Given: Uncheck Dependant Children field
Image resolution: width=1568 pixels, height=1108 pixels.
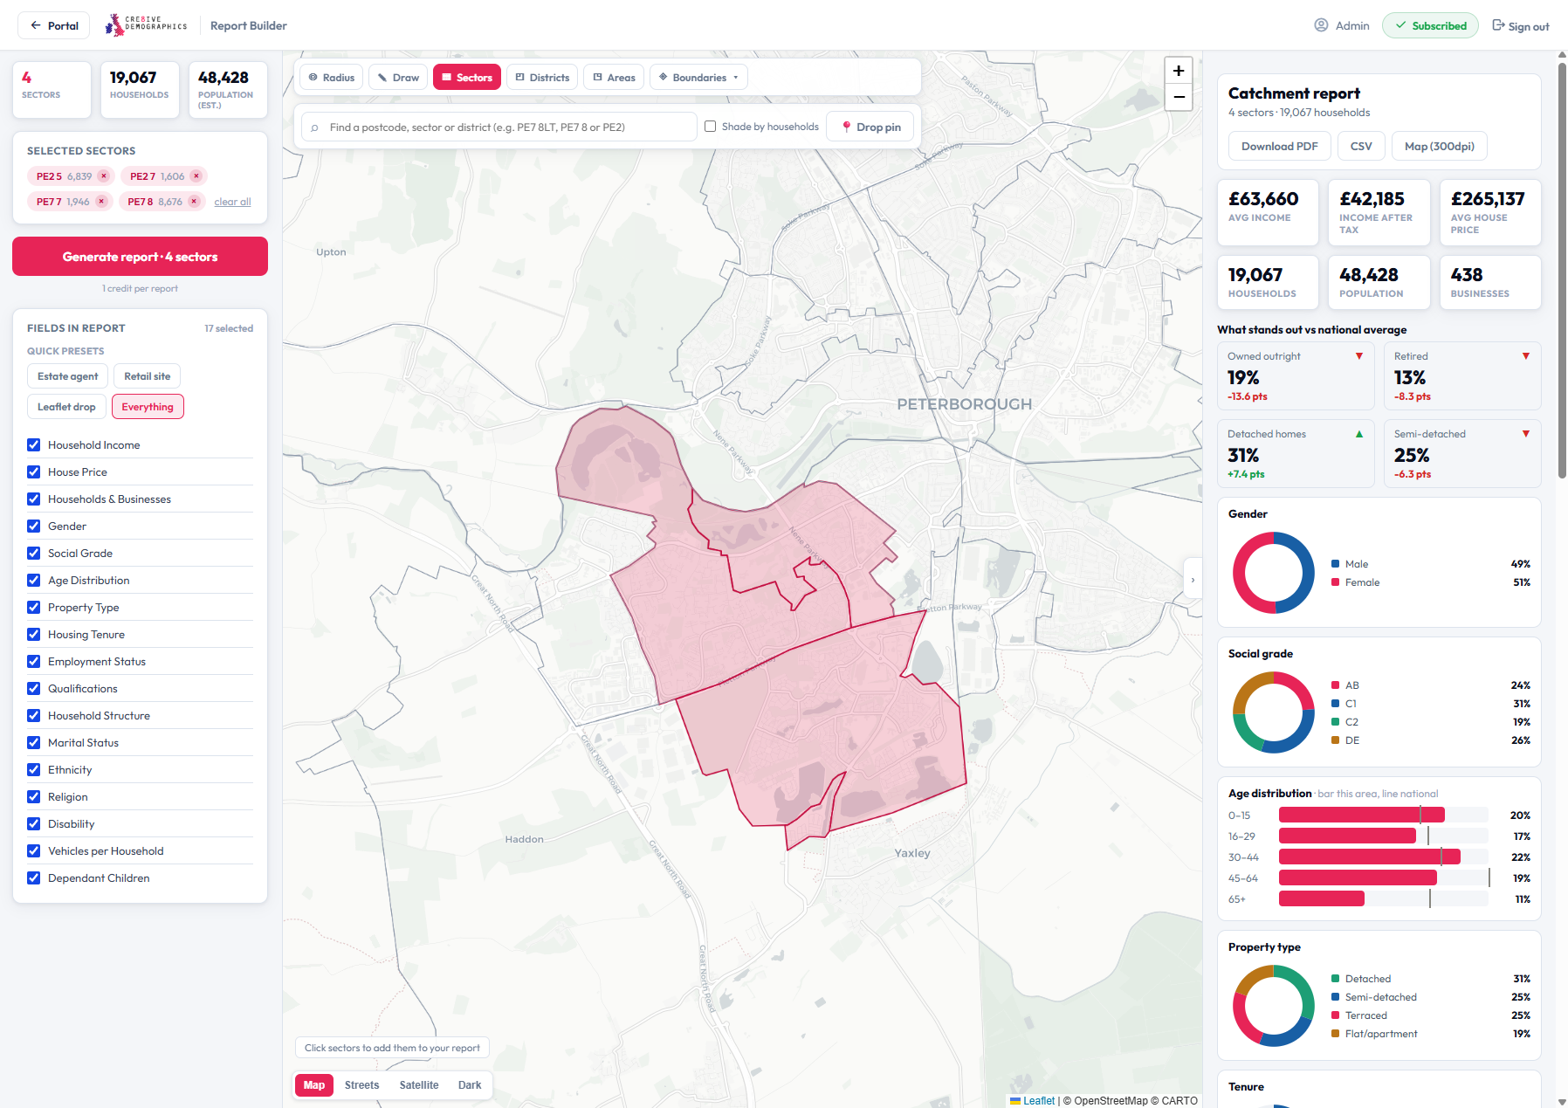Looking at the screenshot, I should [34, 878].
